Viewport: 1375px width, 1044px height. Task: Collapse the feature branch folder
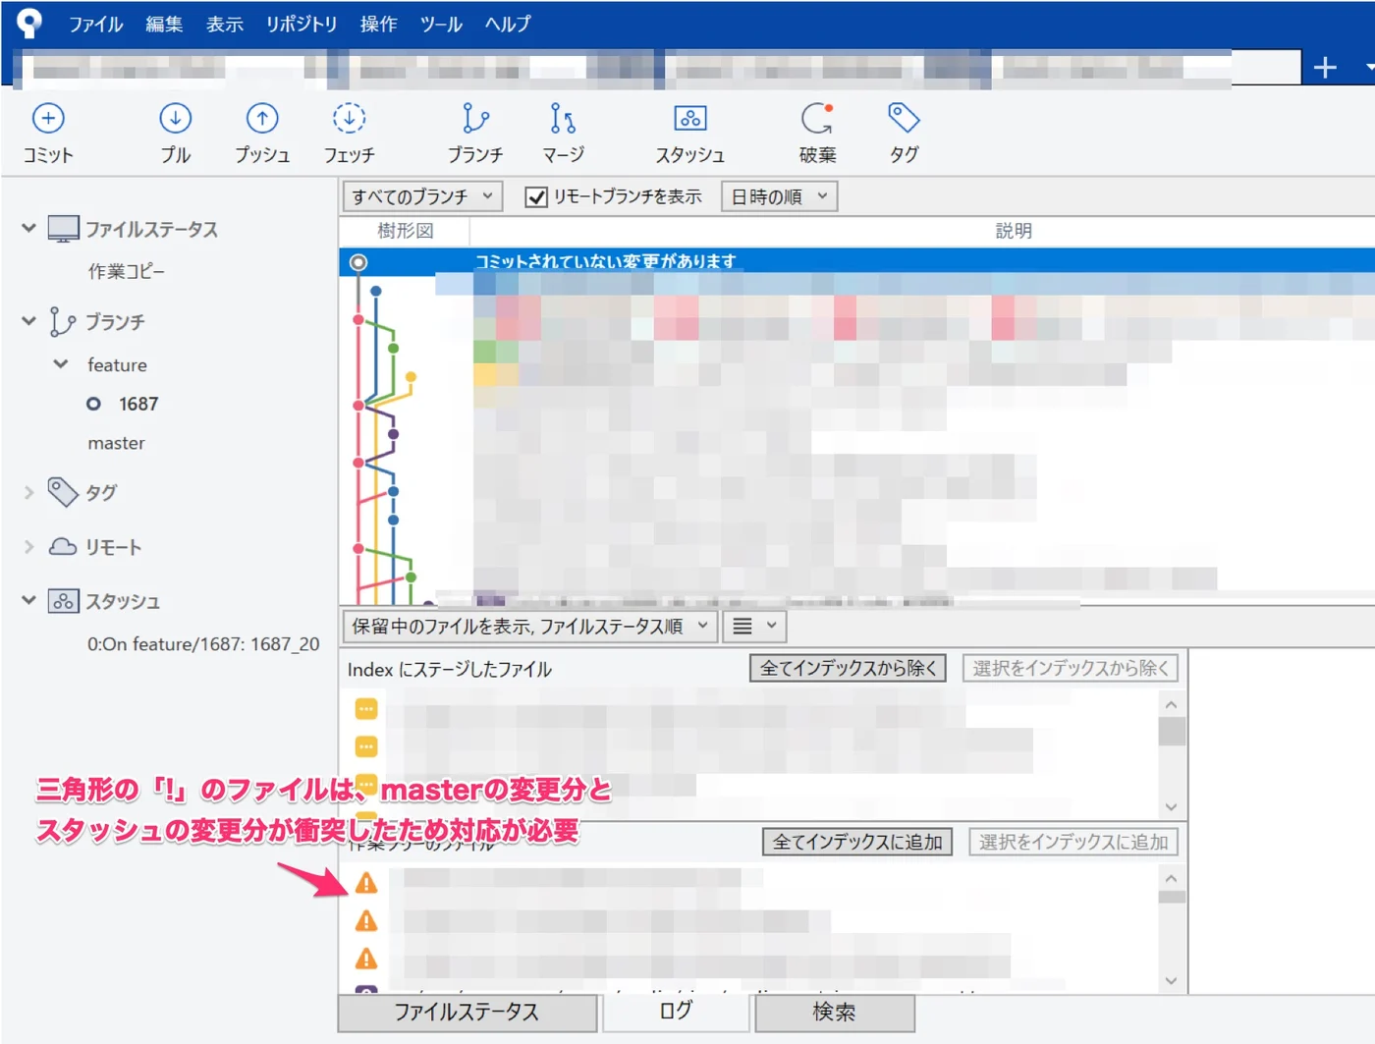point(60,364)
